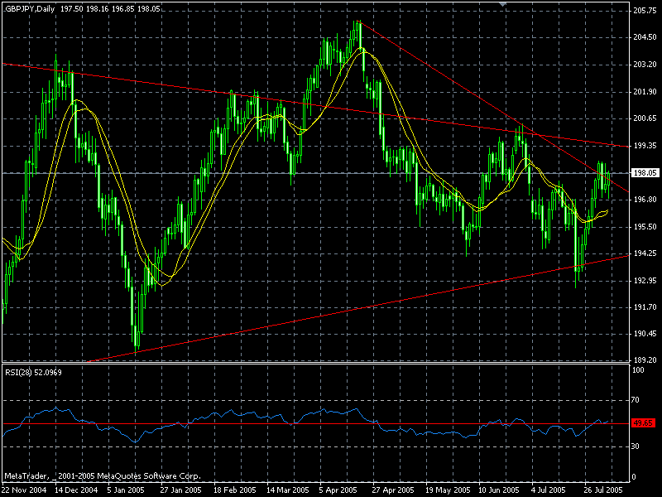
Task: Click the RSI scale value 100
Action: coord(638,370)
